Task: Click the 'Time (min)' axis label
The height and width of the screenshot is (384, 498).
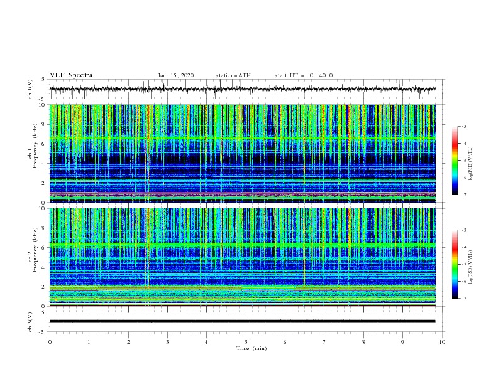Action: point(252,348)
